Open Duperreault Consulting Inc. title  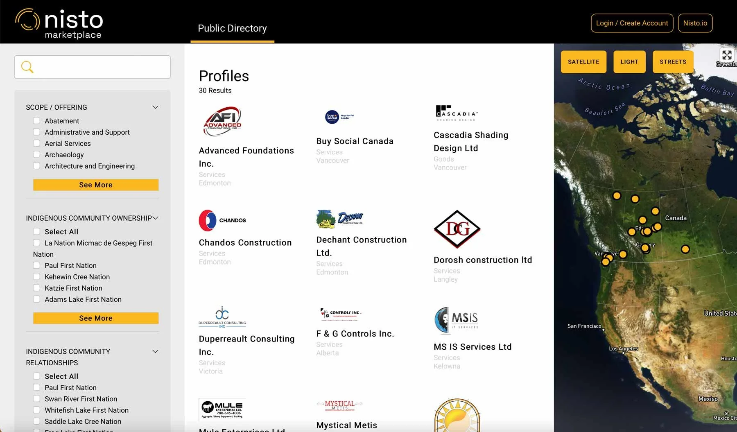[246, 345]
